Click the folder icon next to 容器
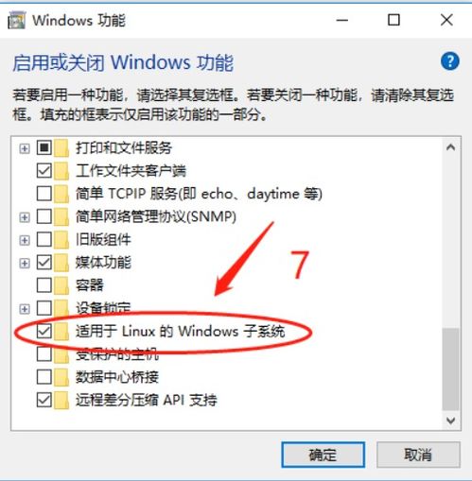The height and width of the screenshot is (481, 472). click(x=61, y=285)
